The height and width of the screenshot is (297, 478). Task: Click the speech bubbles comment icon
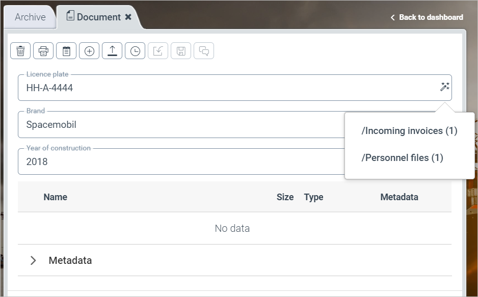point(204,51)
